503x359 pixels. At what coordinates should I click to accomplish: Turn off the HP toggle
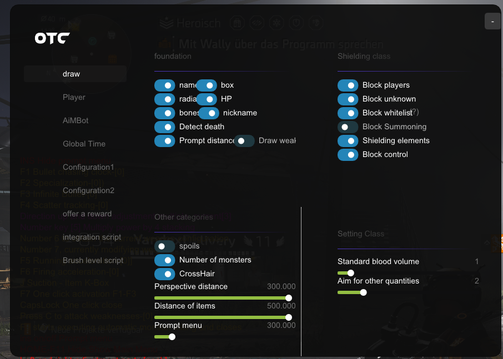click(x=207, y=99)
